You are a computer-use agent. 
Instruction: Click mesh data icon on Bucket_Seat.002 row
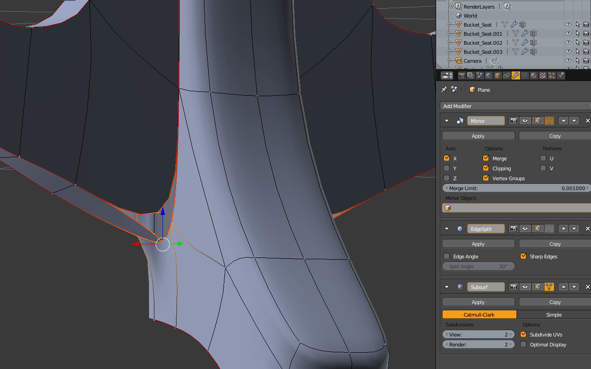coord(515,42)
